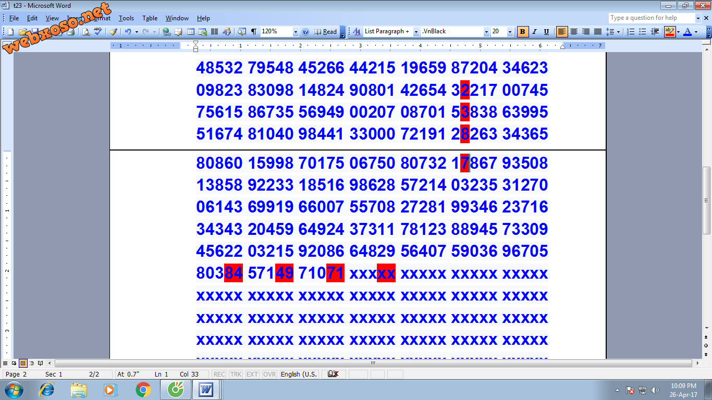Run spelling and grammar check
This screenshot has height=400, width=712.
click(98, 32)
